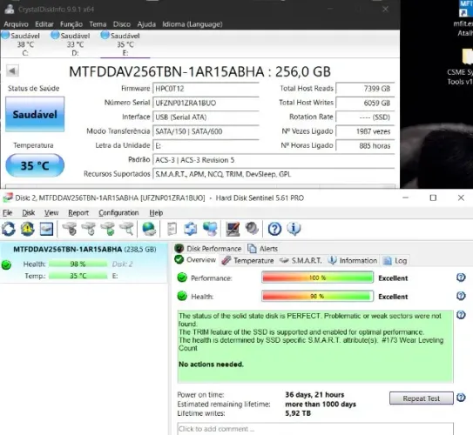Click help icon beside Performance rating

tap(461, 278)
